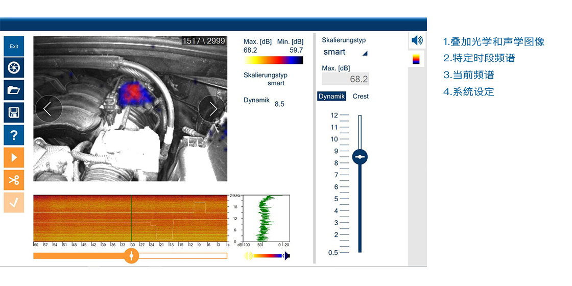Click the green frequency spectrum plot
This screenshot has width=572, height=286.
pos(266,218)
